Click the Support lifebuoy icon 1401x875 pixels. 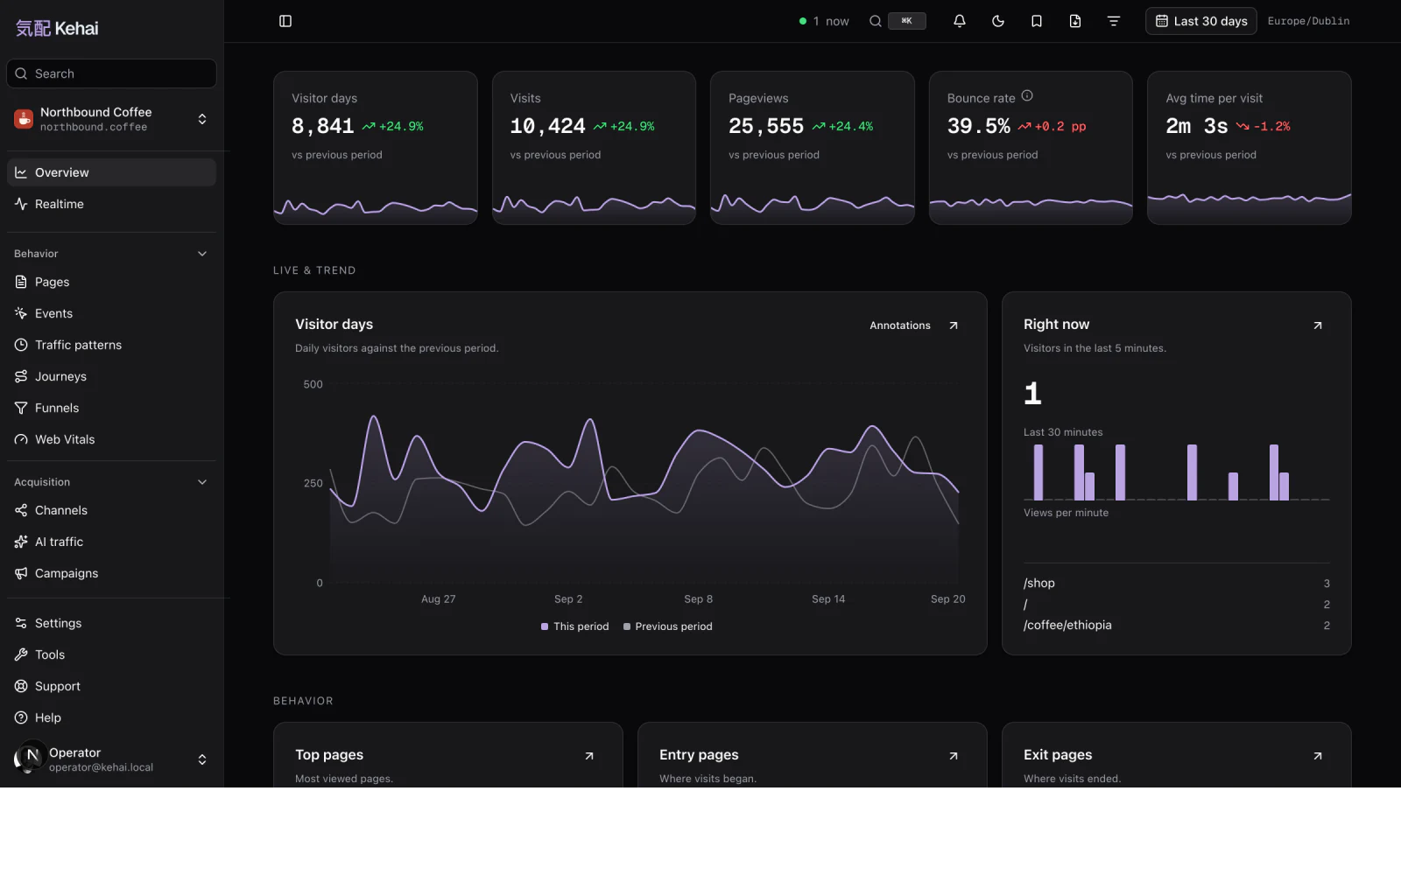tap(21, 686)
